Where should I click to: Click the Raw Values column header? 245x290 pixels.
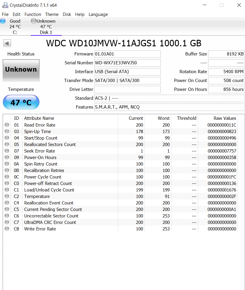click(218, 118)
